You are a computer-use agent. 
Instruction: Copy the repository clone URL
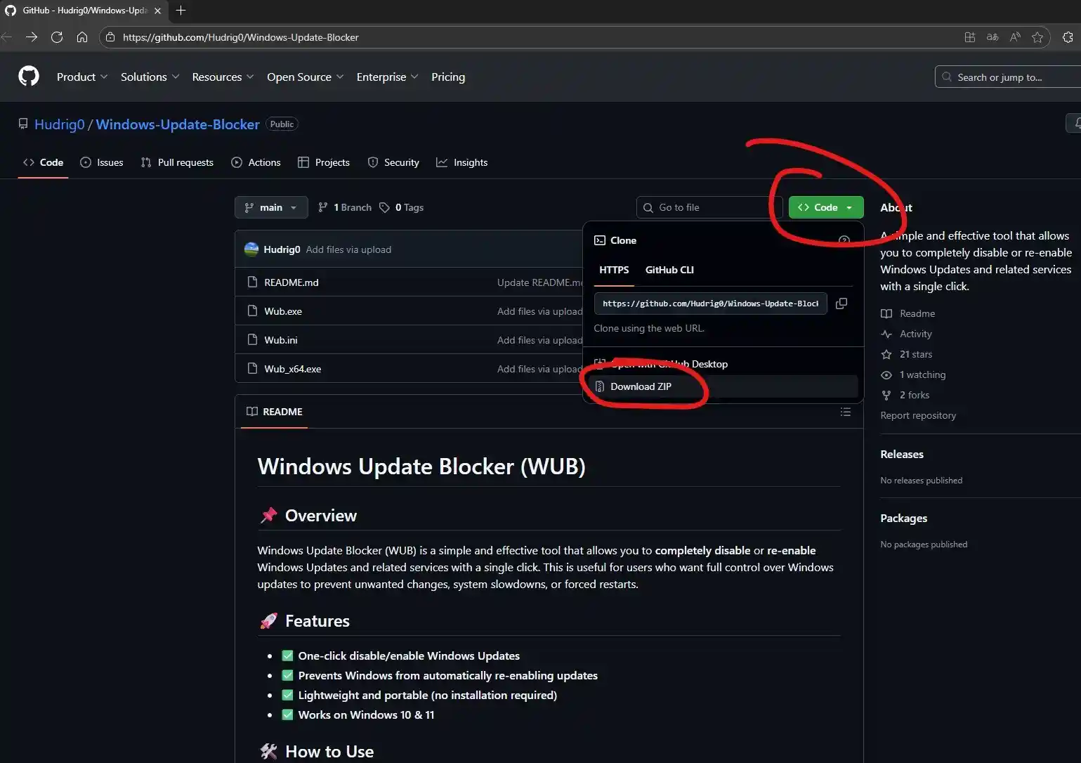[841, 303]
